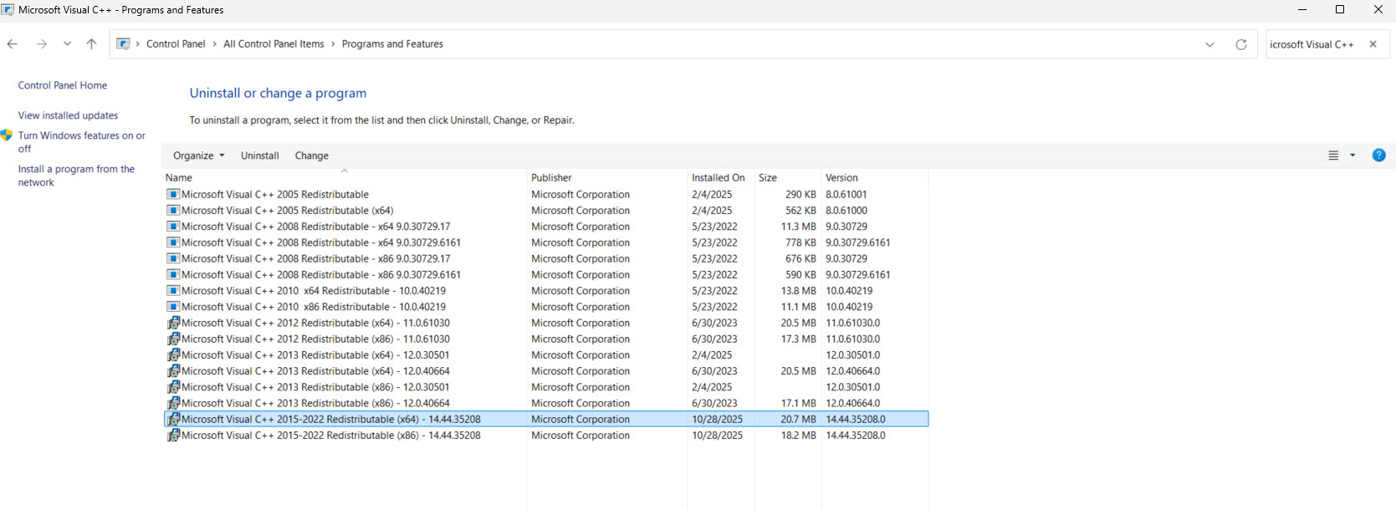Click All Control Panel Items breadcrumb
Screen dimensions: 1396x510
(274, 44)
